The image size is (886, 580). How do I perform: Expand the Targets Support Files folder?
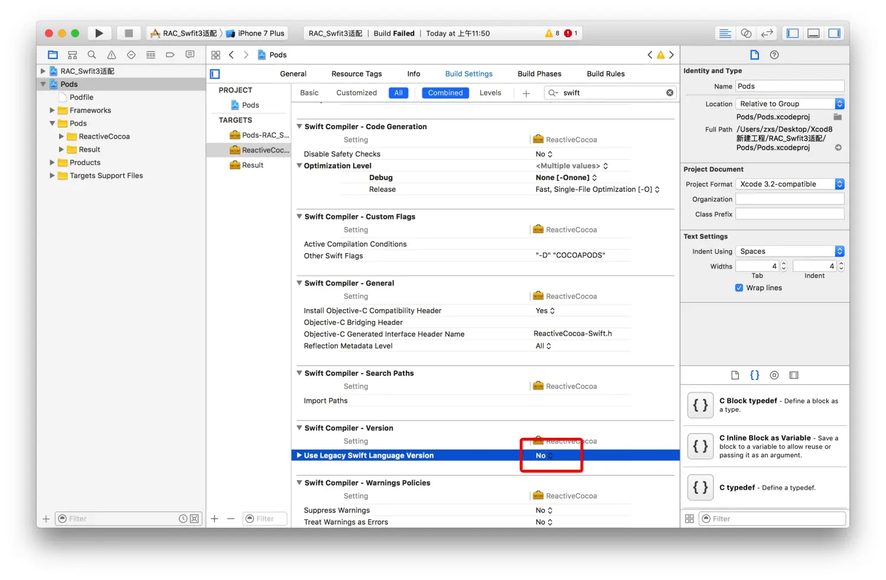point(52,175)
